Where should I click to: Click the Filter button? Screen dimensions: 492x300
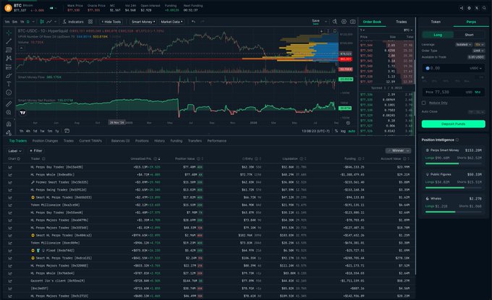[x=36, y=151]
